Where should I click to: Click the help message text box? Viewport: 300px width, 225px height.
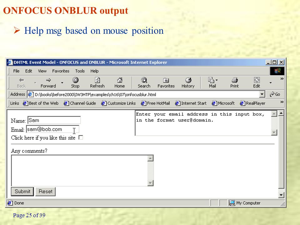[203, 123]
